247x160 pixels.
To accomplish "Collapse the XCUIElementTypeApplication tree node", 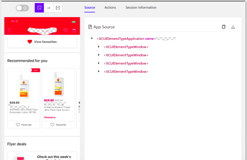I will [92, 38].
